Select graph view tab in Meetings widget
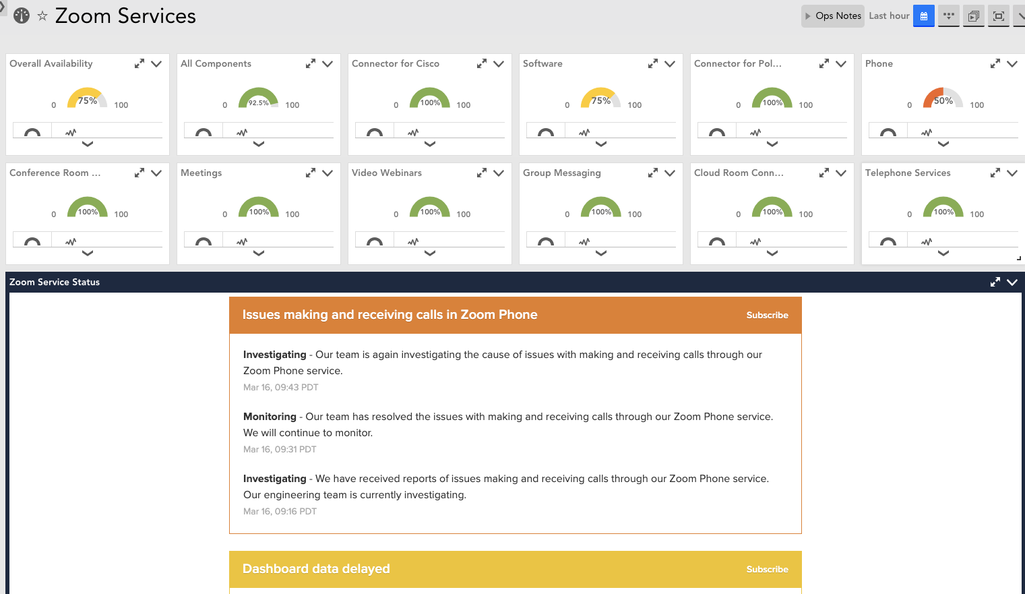 tap(242, 241)
